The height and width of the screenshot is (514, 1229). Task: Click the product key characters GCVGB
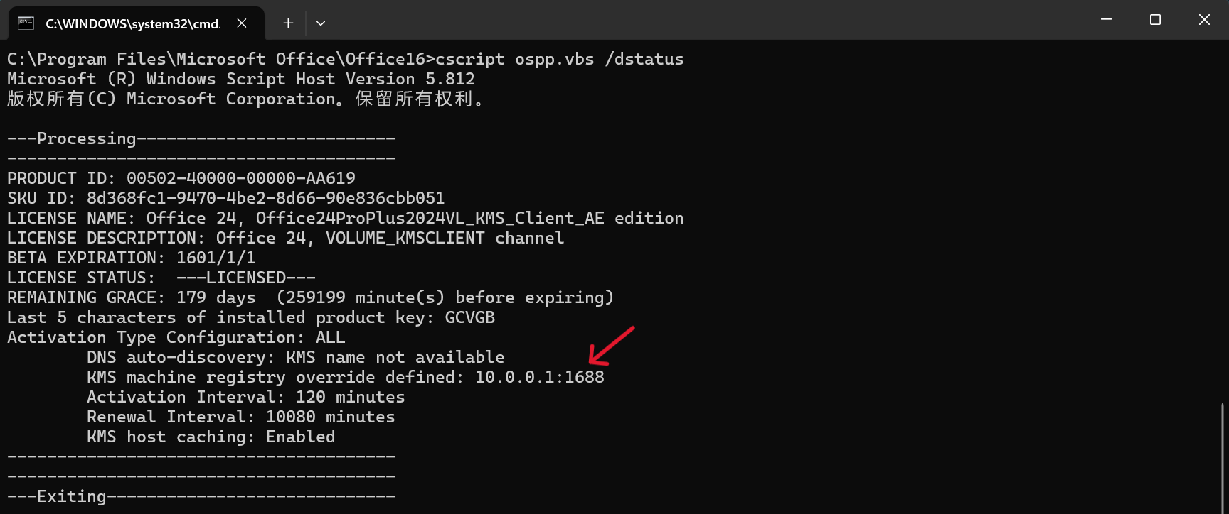470,317
